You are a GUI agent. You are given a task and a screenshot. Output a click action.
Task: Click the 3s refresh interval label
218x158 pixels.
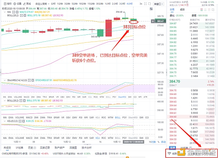point(141,4)
